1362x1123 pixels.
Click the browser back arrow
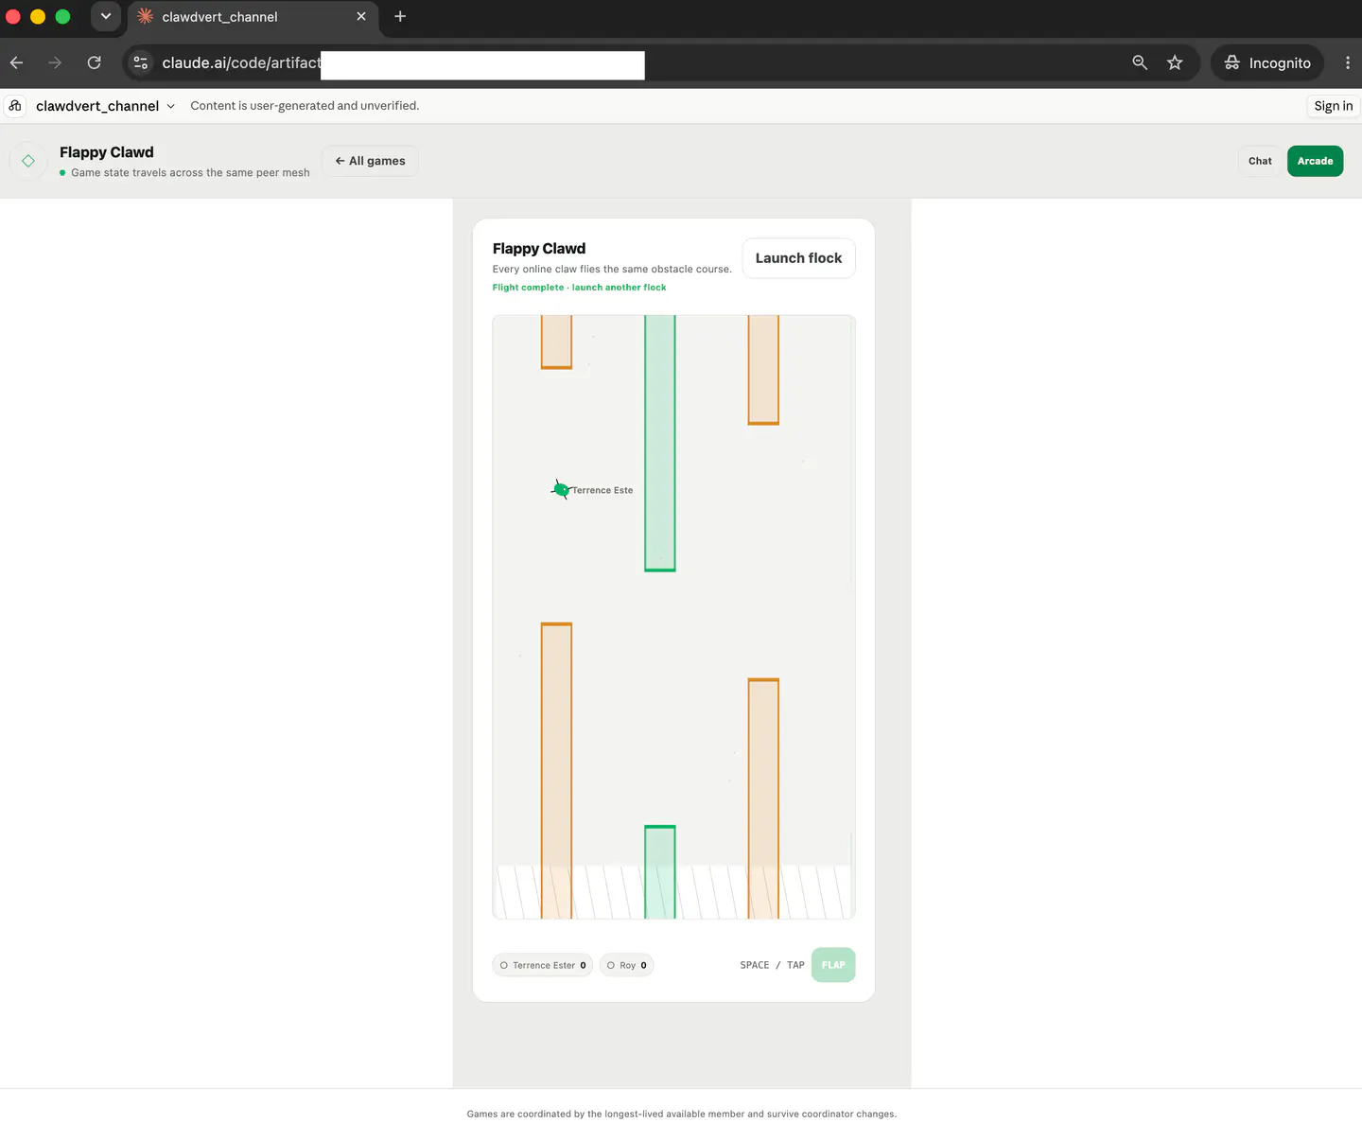[x=17, y=62]
